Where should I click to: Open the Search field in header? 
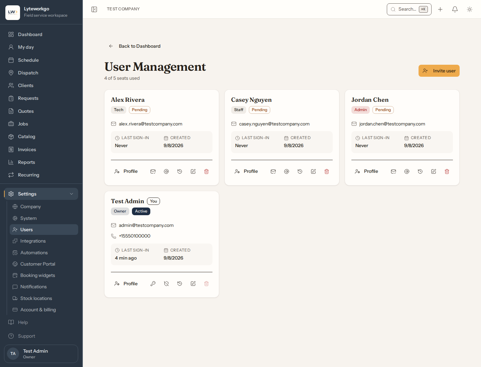coord(409,9)
